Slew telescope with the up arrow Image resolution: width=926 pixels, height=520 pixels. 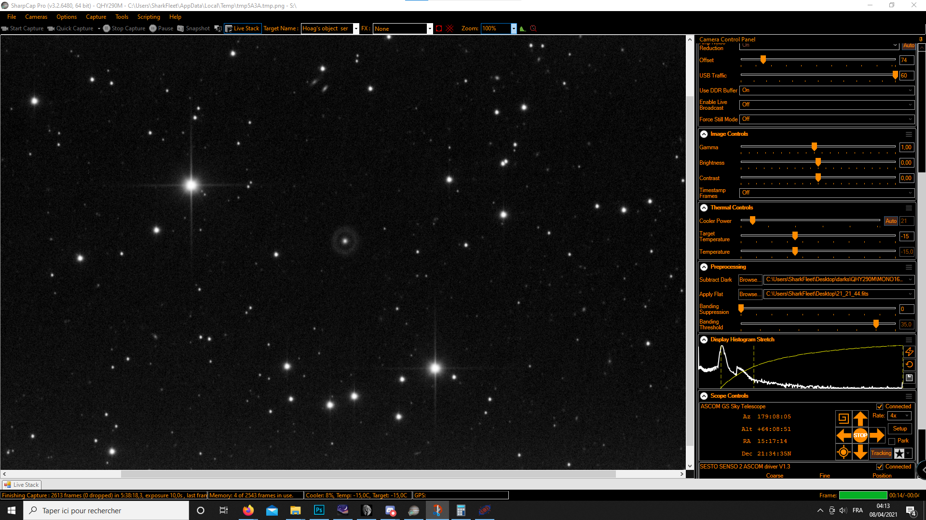click(x=860, y=418)
